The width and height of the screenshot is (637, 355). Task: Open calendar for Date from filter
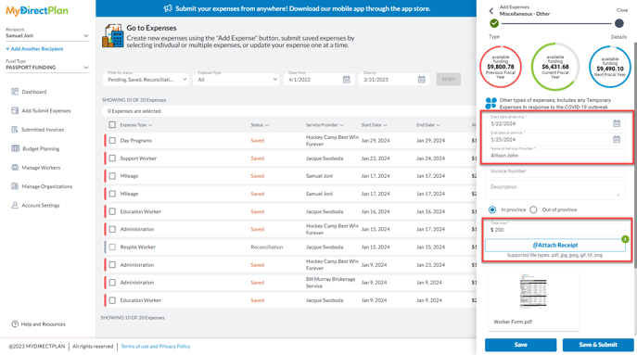pyautogui.click(x=347, y=79)
